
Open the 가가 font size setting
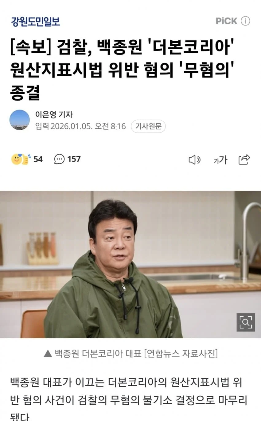[220, 160]
